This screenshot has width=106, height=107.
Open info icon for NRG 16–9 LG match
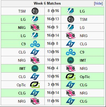point(53,27)
